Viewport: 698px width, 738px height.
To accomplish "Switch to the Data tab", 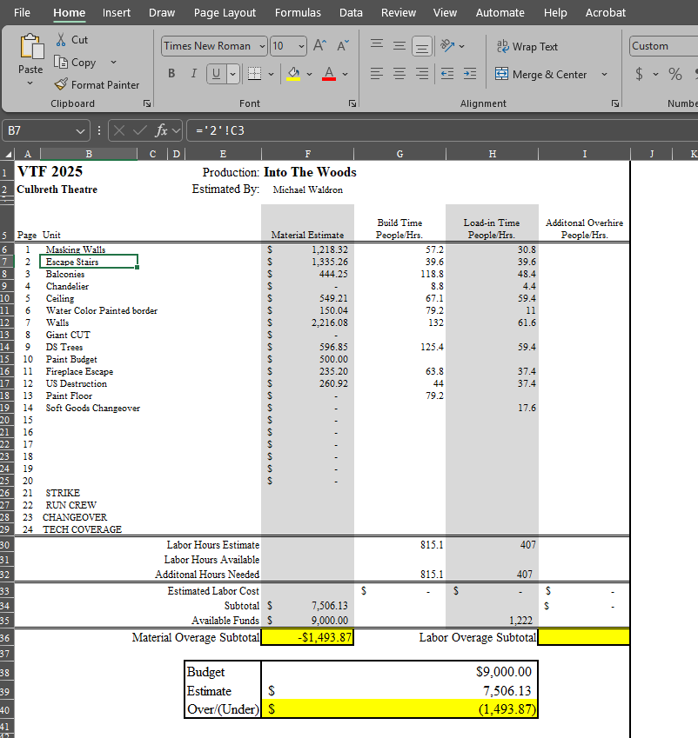I will click(351, 13).
